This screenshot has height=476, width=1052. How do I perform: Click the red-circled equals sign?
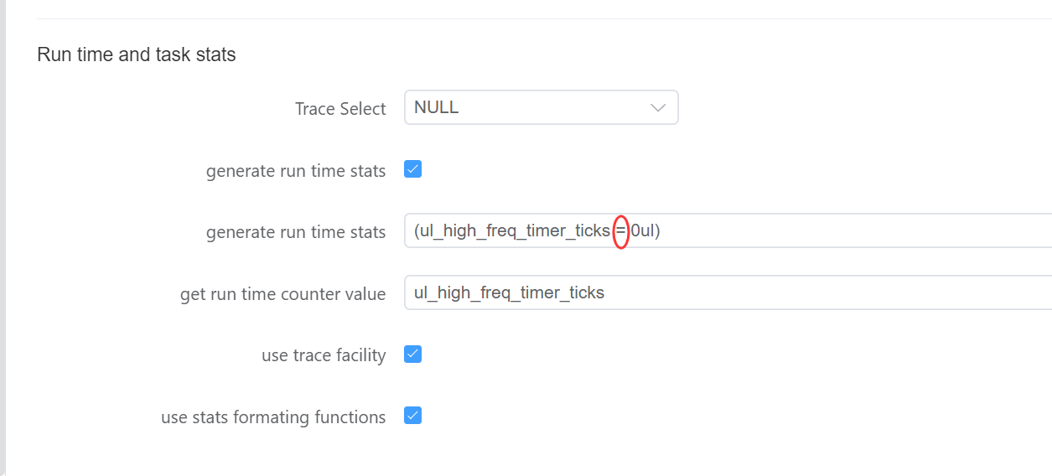[x=621, y=231]
